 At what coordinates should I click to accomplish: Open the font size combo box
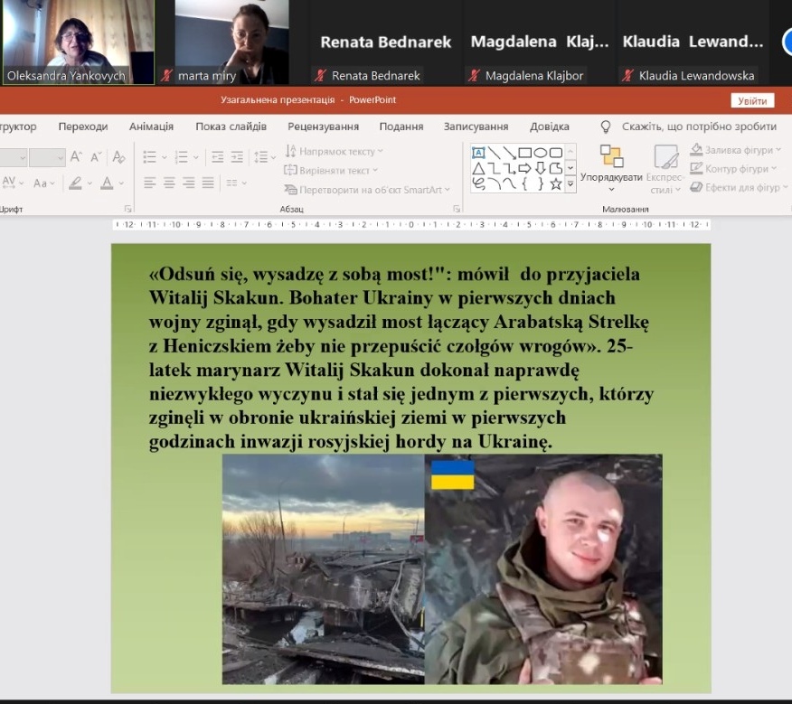click(48, 158)
